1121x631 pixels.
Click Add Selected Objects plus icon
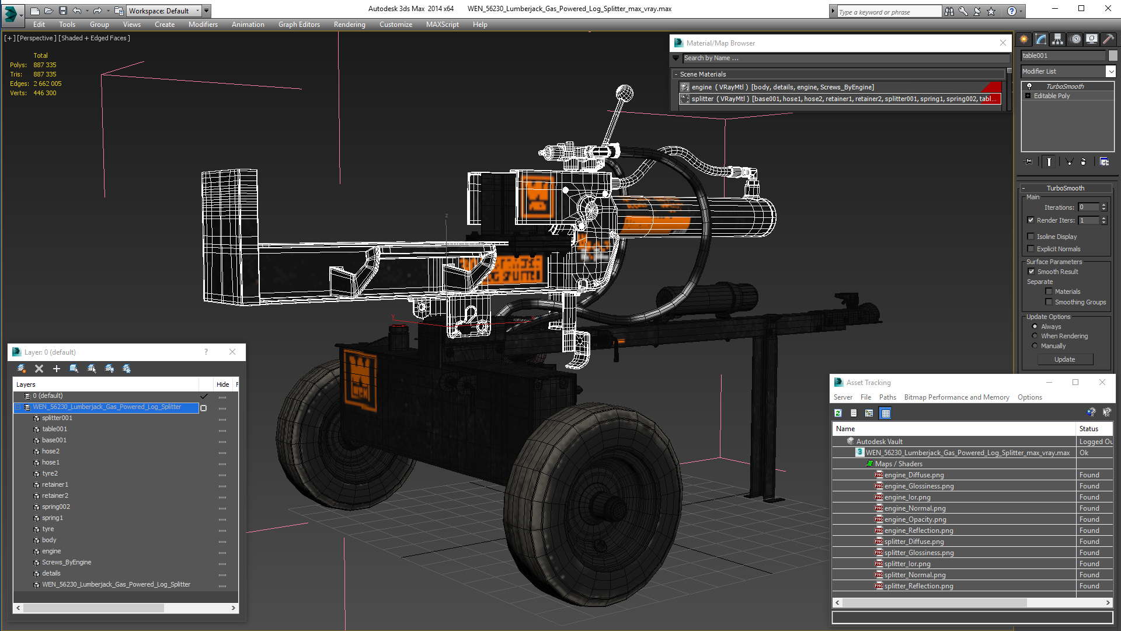coord(57,369)
